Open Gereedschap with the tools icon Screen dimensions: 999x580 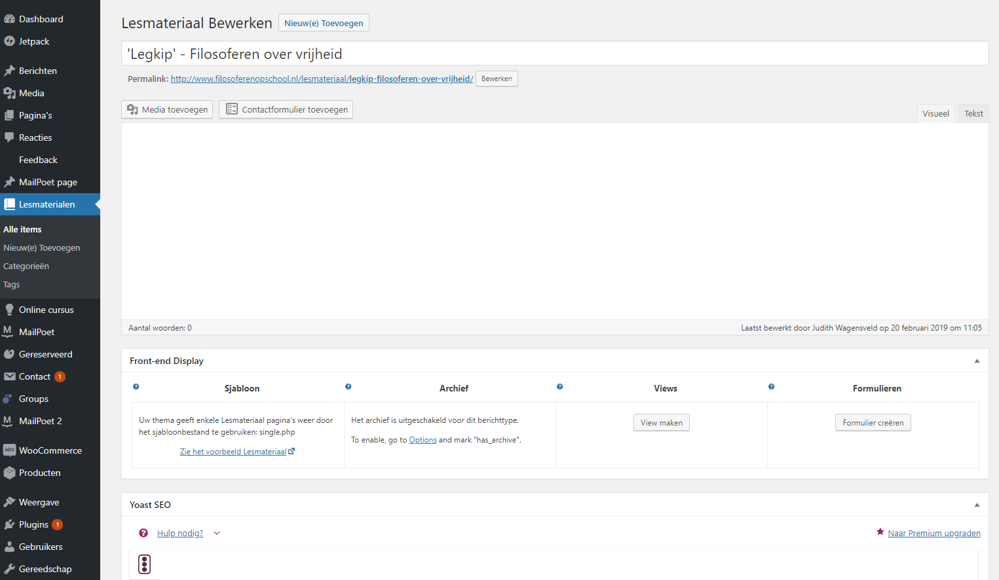pyautogui.click(x=10, y=568)
